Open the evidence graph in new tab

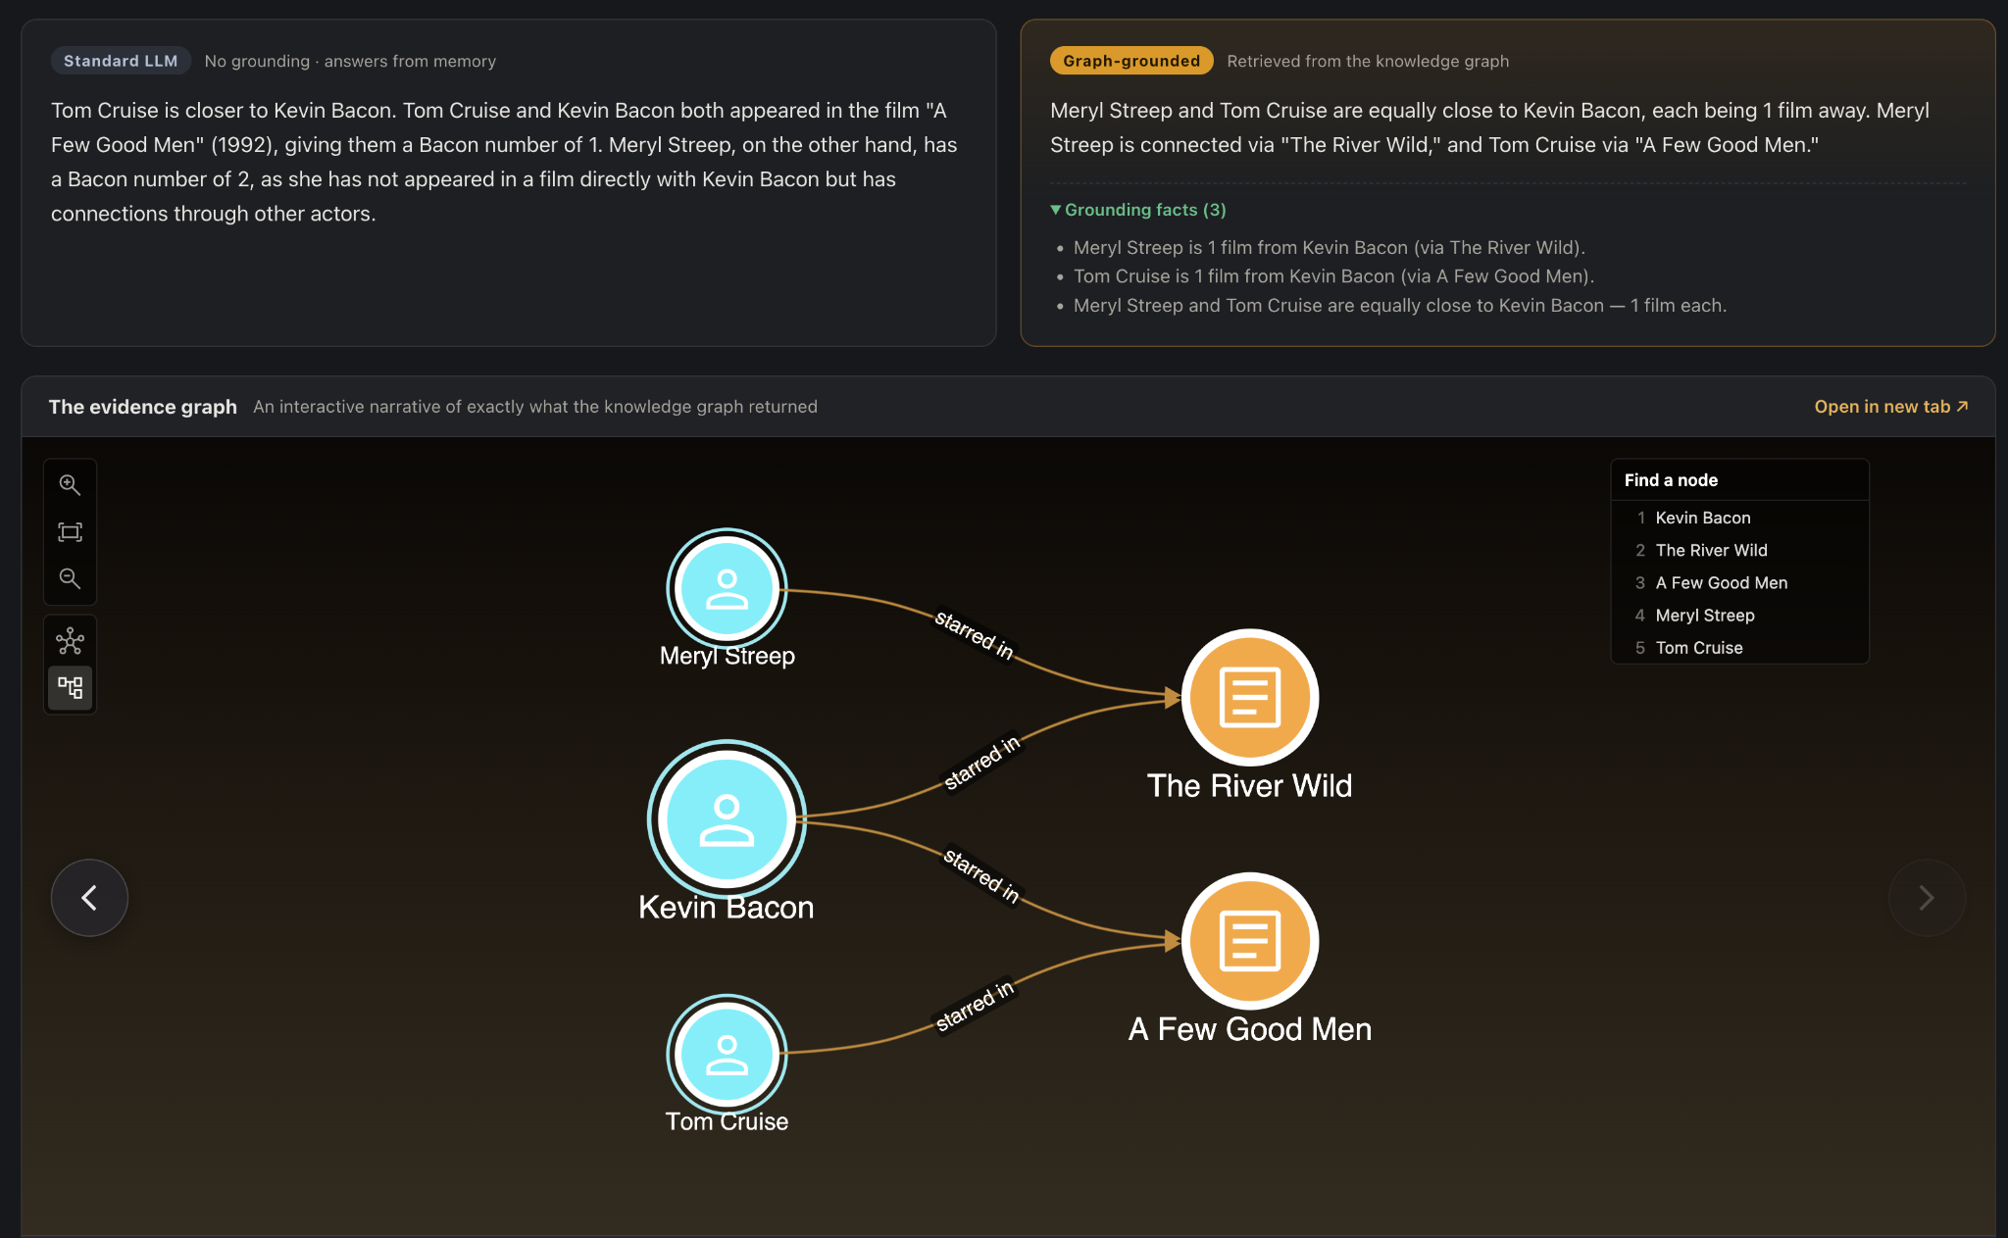tap(1891, 407)
